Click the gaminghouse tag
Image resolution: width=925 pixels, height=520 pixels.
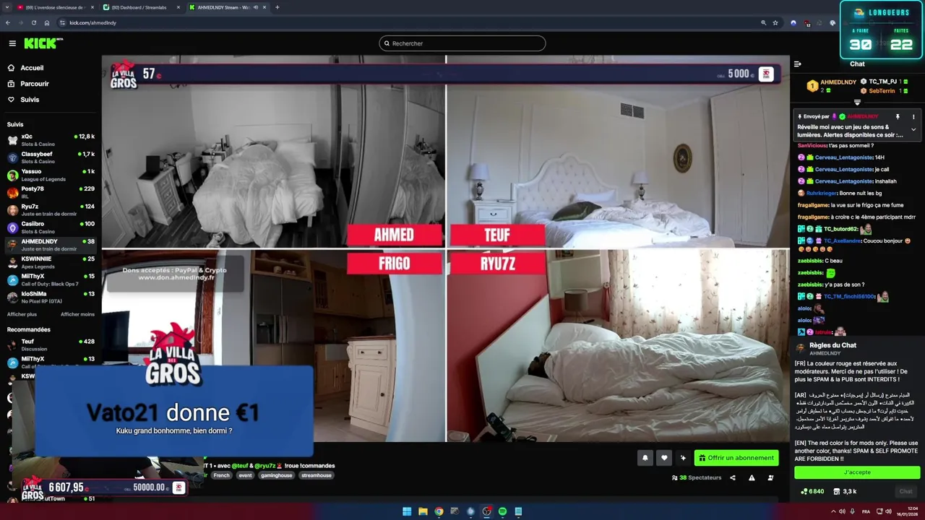[x=276, y=475]
